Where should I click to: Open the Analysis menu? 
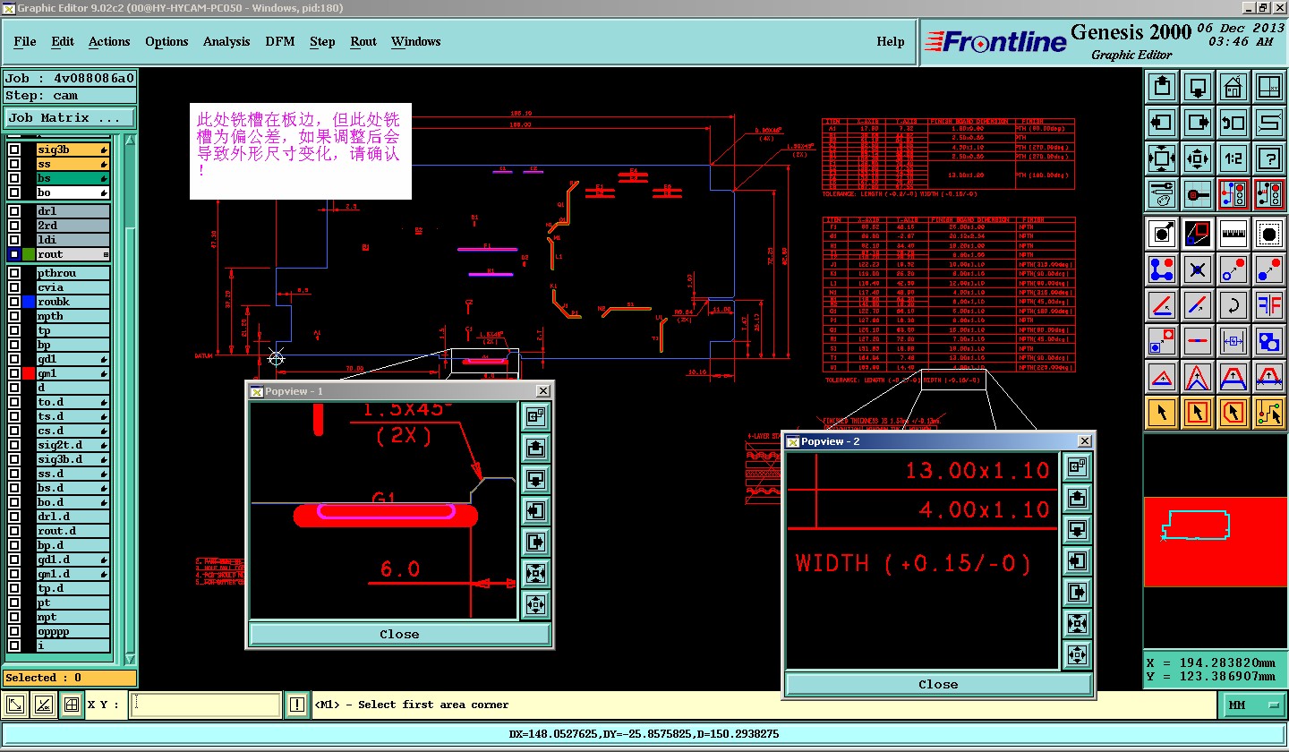(226, 42)
